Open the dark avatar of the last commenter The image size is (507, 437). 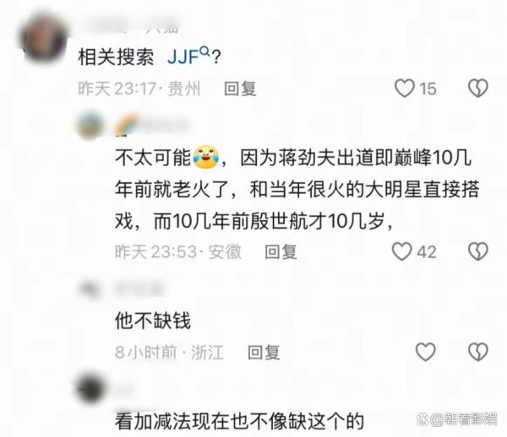91,389
